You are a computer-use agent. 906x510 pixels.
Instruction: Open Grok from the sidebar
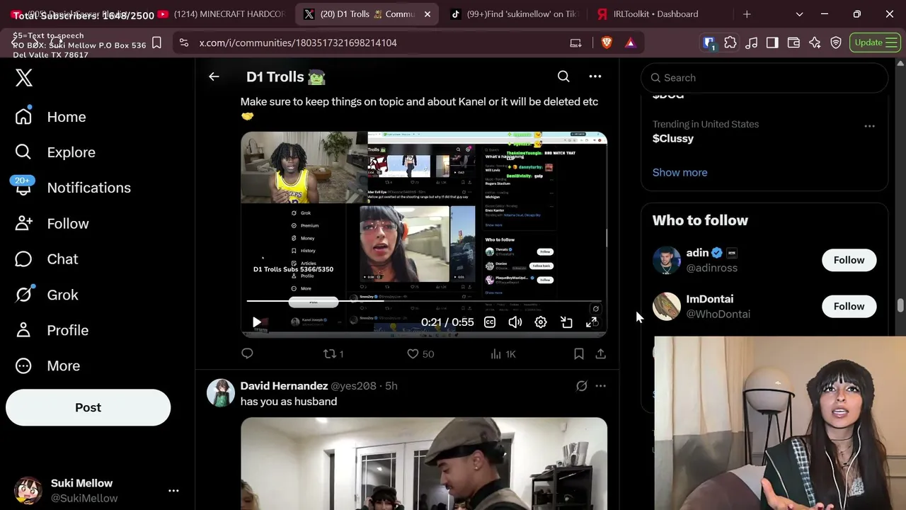47,295
